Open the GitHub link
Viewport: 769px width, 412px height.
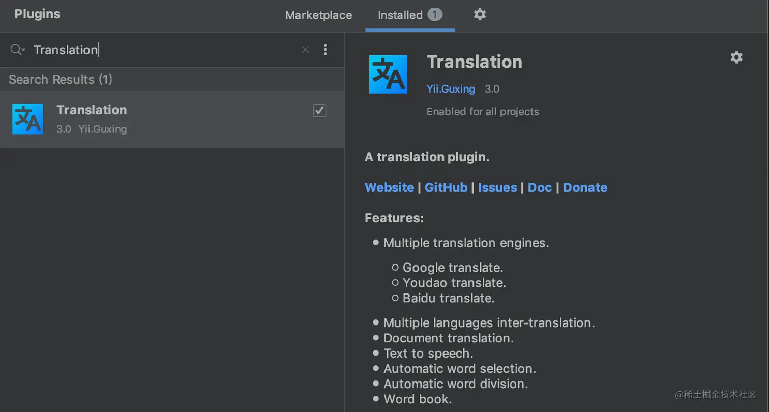click(x=446, y=187)
